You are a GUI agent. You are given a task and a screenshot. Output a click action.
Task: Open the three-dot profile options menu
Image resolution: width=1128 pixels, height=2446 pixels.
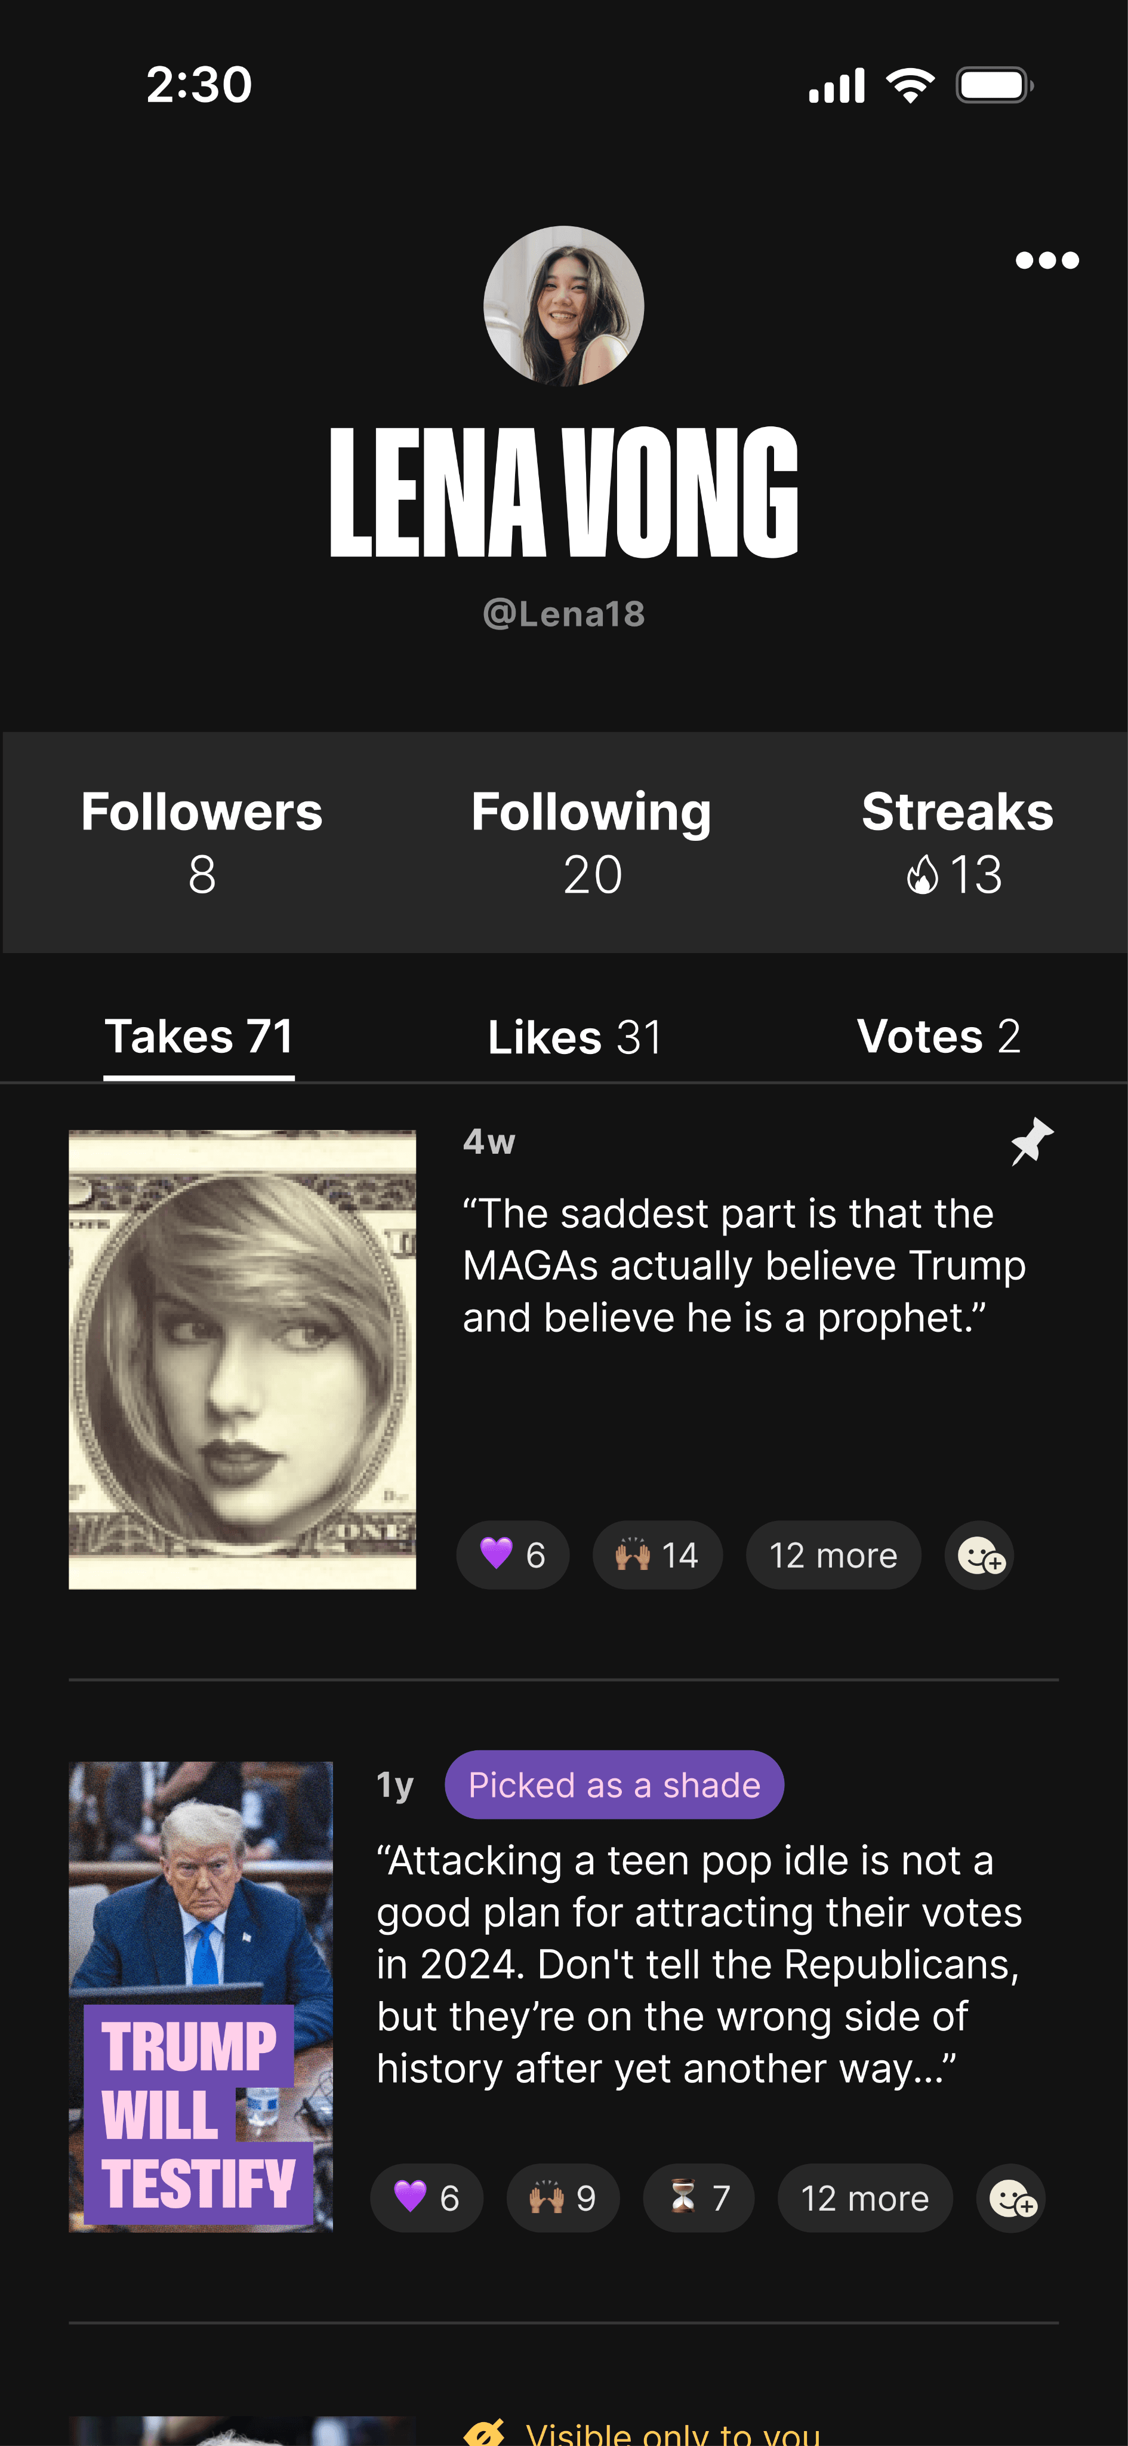point(1046,260)
